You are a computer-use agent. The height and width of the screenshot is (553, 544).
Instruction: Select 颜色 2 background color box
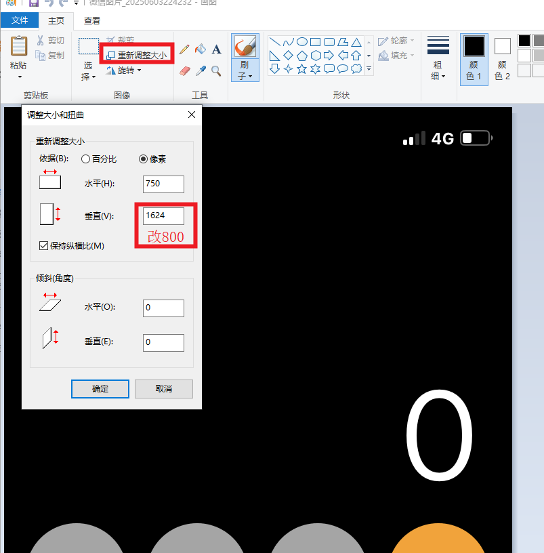(x=503, y=59)
